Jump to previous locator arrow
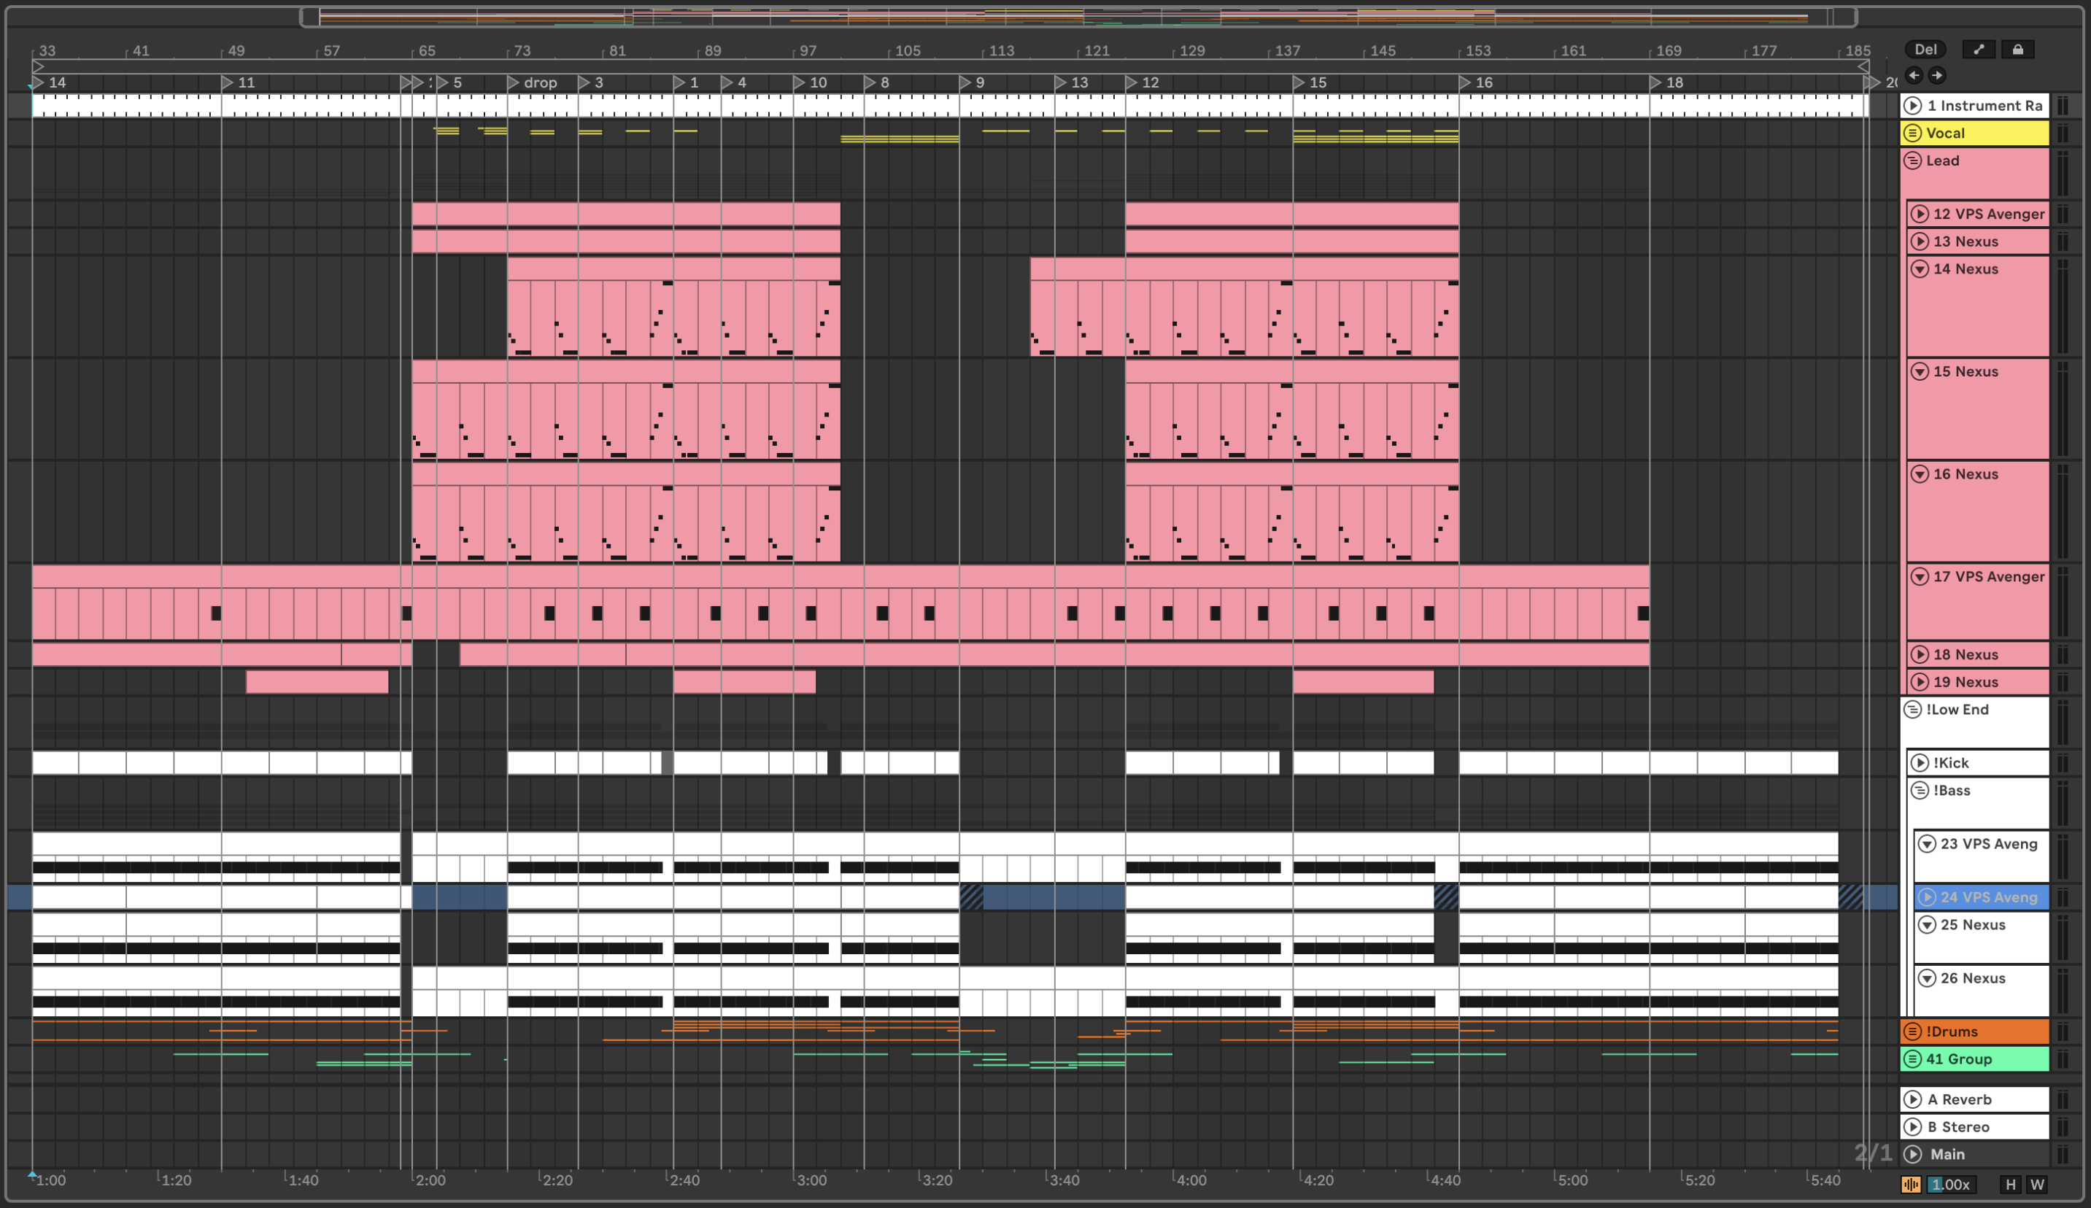 pos(1914,76)
